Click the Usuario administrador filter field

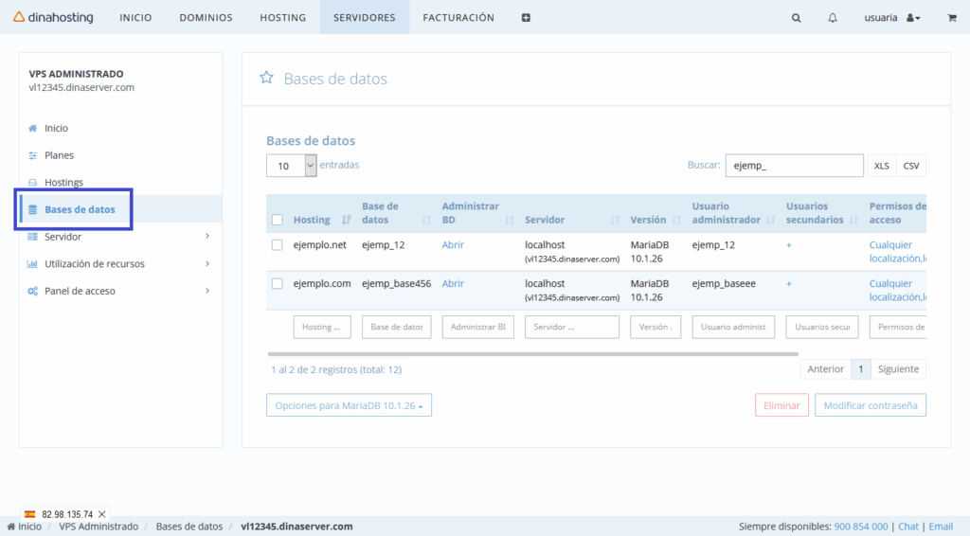(733, 327)
